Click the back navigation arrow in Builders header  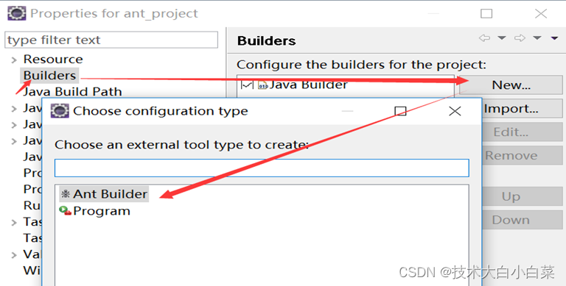click(x=484, y=37)
